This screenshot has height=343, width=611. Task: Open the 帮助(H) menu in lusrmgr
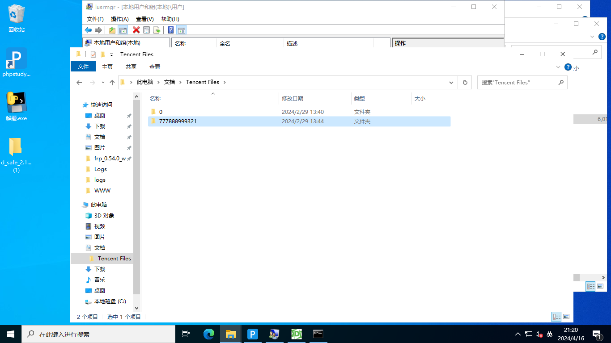pos(170,19)
